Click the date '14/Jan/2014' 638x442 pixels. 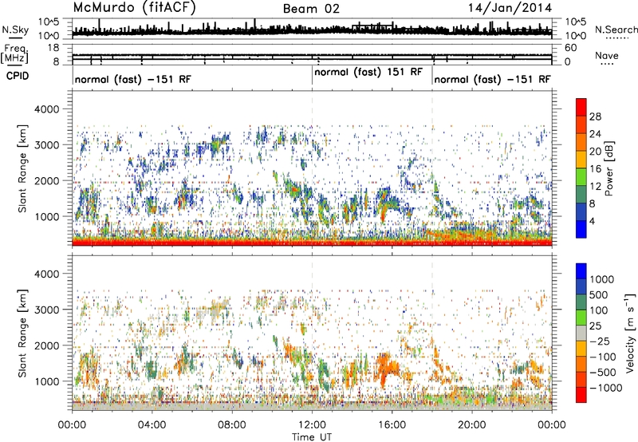(510, 8)
